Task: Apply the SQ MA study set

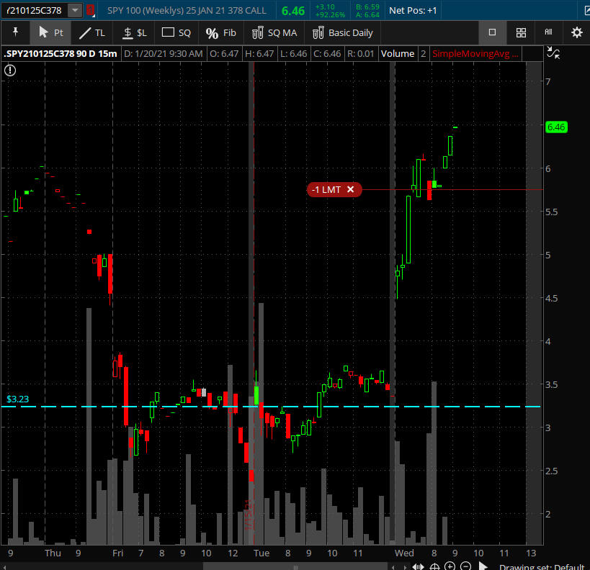Action: point(274,32)
